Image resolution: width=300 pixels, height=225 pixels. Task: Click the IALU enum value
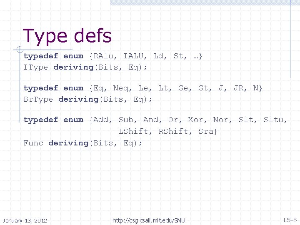coord(133,56)
